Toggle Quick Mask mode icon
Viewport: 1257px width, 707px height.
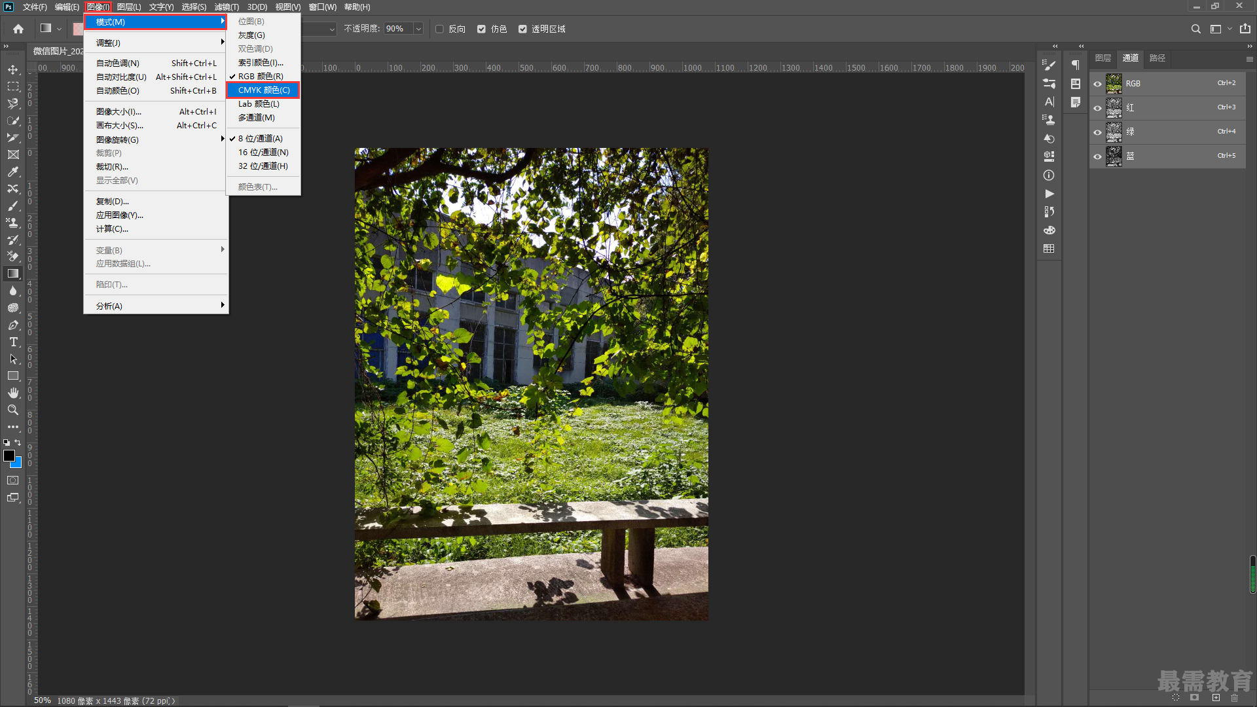coord(13,480)
